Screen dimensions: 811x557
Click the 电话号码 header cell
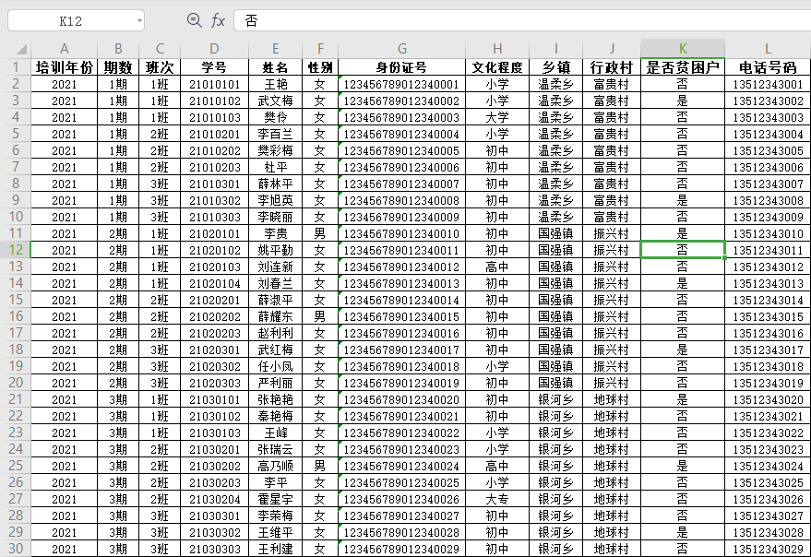768,67
